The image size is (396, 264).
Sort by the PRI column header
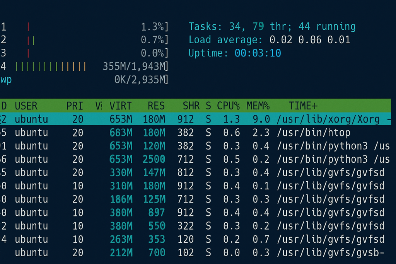click(x=74, y=106)
